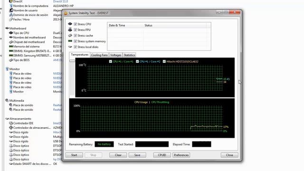
Task: Click the CPU Throttling graph label
Action: click(160, 102)
